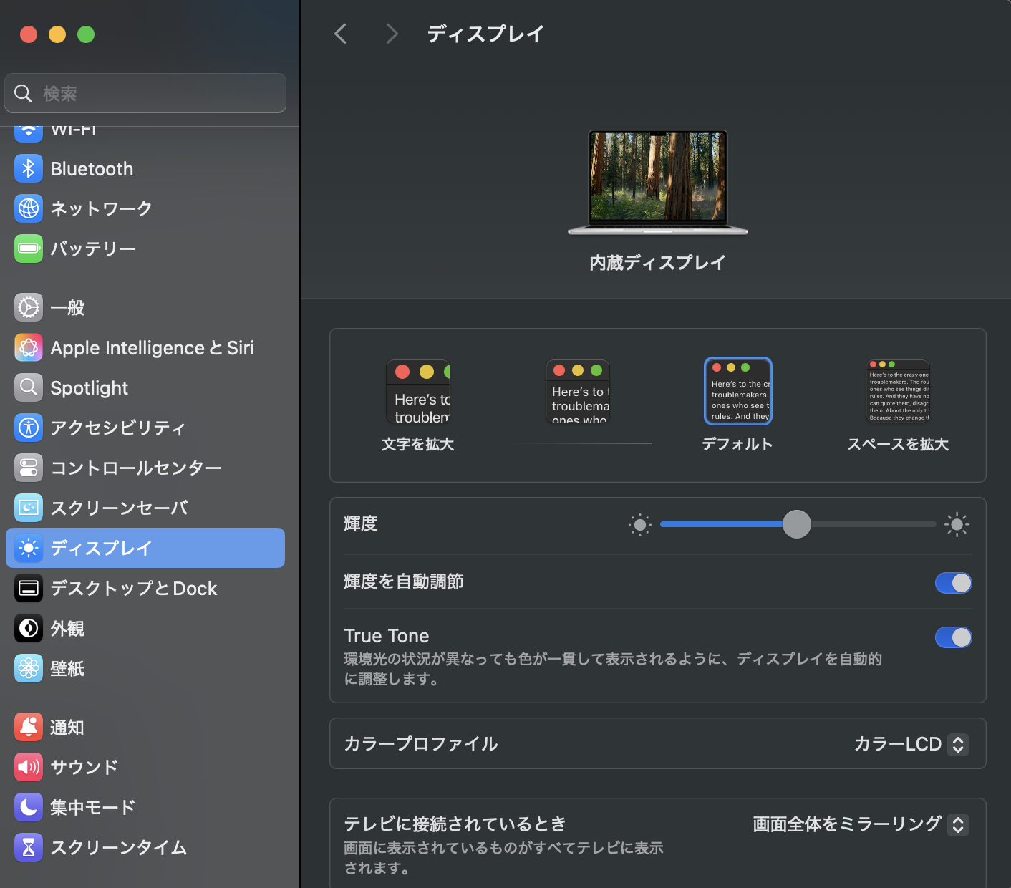Open Apple Intelligence と Siri icon
The height and width of the screenshot is (888, 1011).
[29, 348]
